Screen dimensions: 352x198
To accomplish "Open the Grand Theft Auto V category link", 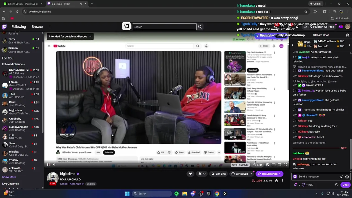I will 72,184.
